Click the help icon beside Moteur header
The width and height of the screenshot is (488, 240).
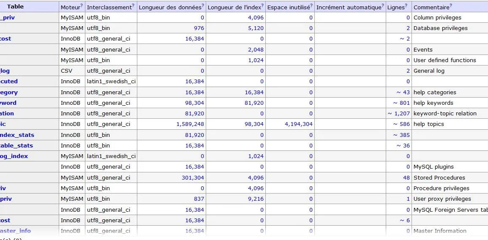(82, 5)
